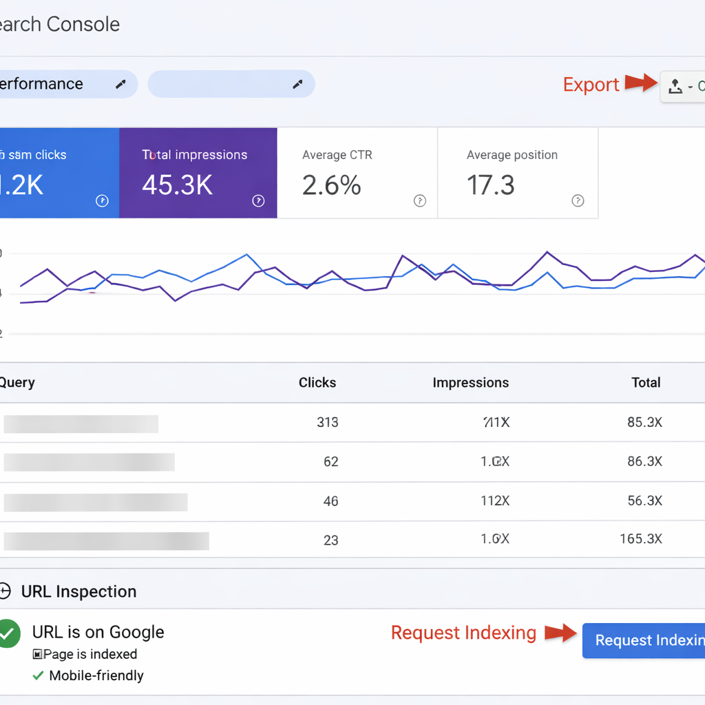Click the 85.3X total value
705x705 pixels.
pos(644,422)
